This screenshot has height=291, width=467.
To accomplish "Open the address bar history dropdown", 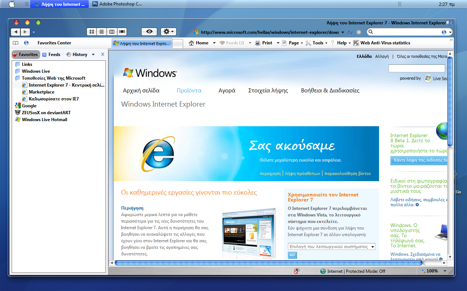I will tap(343, 32).
